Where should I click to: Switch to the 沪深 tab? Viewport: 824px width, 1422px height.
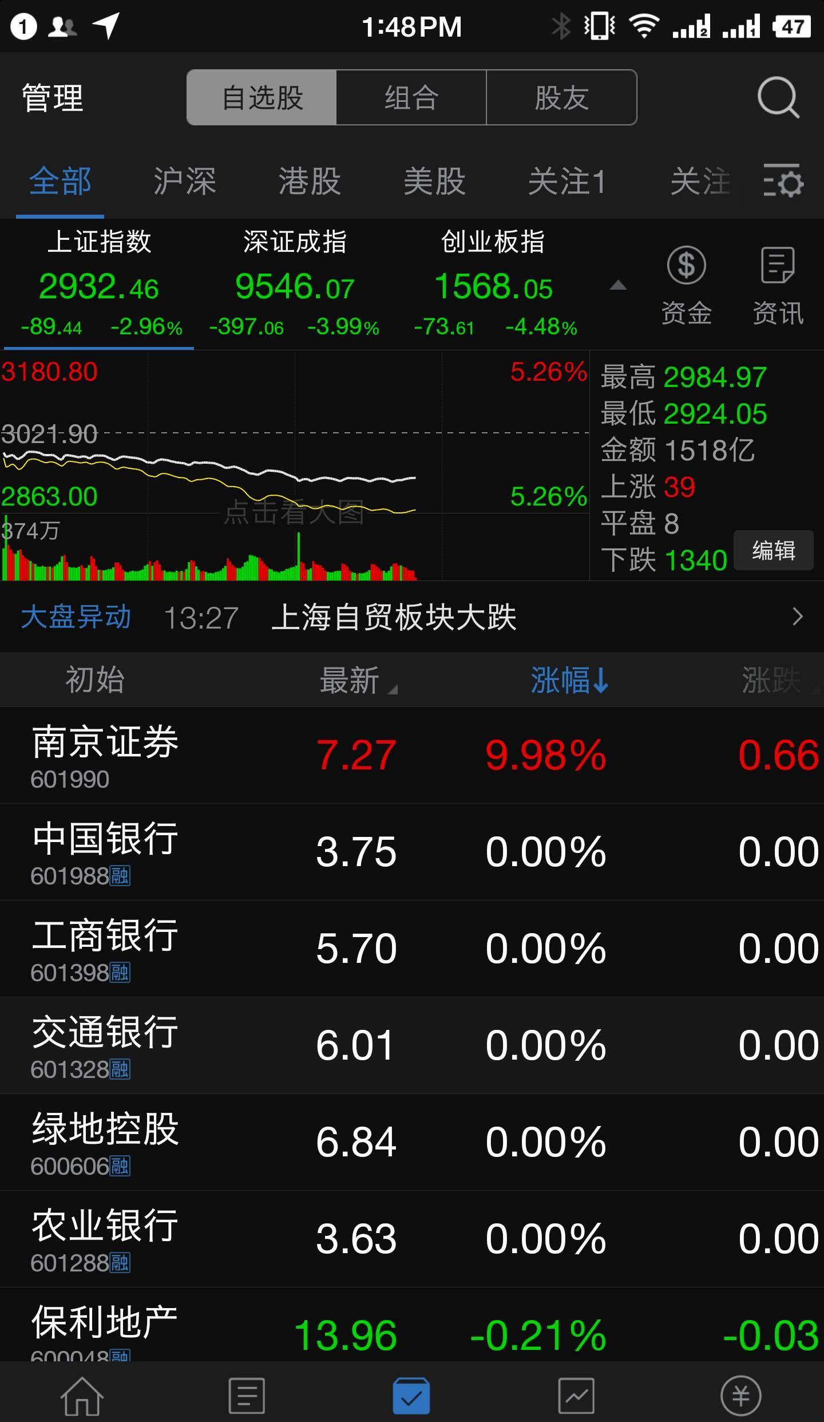185,182
